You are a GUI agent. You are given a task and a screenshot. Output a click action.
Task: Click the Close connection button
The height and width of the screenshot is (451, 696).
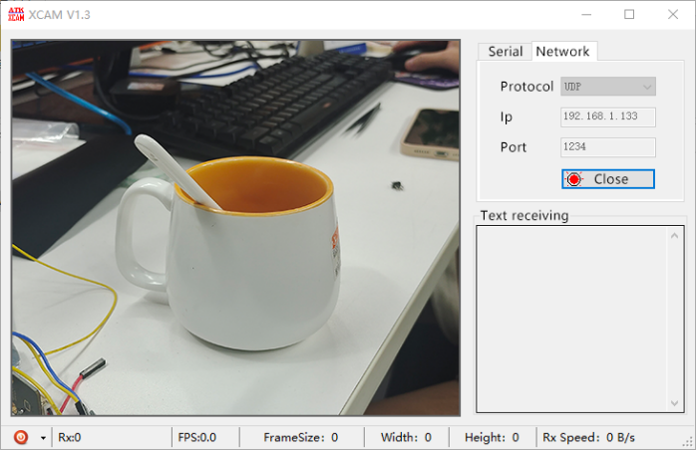607,179
